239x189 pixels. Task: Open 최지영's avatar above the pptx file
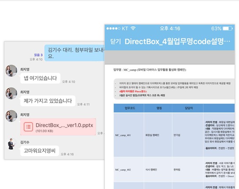click(x=11, y=116)
